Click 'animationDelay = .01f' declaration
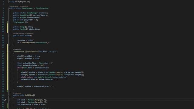Image resolution: width=194 pixels, height=109 pixels. (x=33, y=65)
